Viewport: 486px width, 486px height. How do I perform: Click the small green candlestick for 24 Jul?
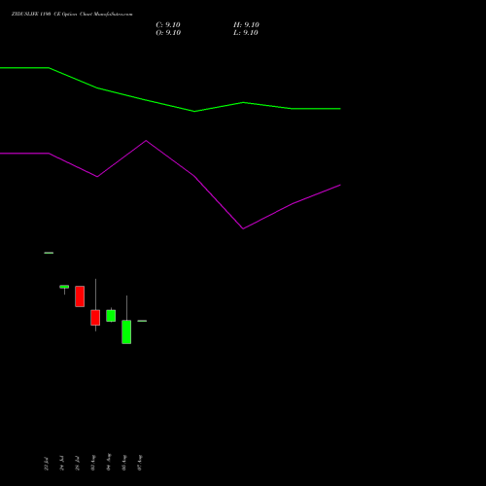(x=64, y=287)
